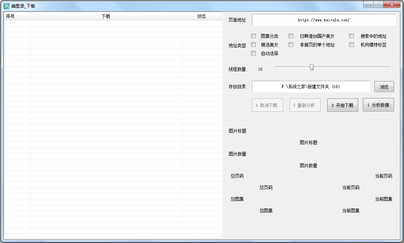
Task: Check the 图集分类 checkbox
Action: point(254,36)
